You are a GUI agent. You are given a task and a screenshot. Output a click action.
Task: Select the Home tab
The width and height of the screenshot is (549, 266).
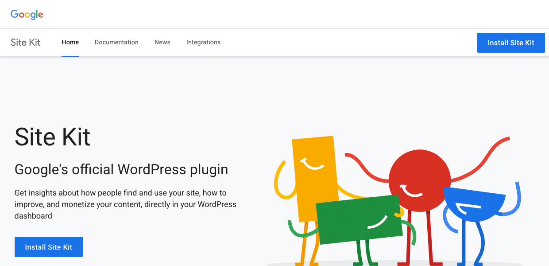coord(70,43)
